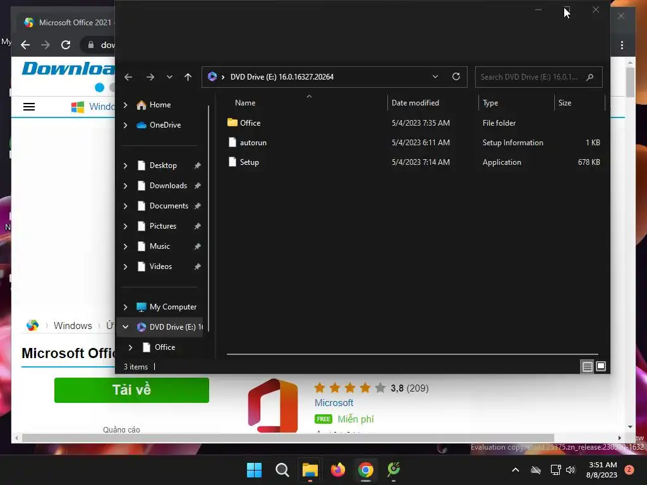Open Chrome three-dot menu
This screenshot has width=647, height=485.
point(622,45)
